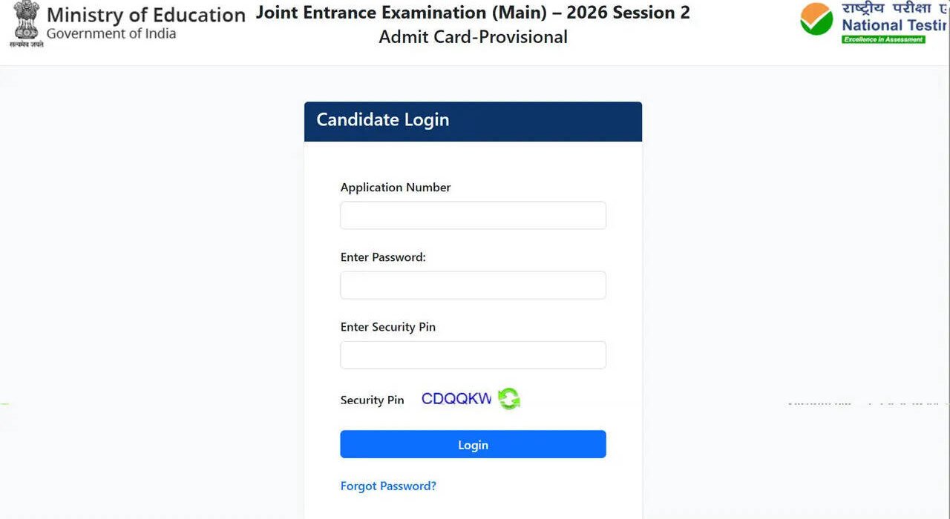Screen dimensions: 950x519
Task: Click the CDQQKW captcha image
Action: 456,399
